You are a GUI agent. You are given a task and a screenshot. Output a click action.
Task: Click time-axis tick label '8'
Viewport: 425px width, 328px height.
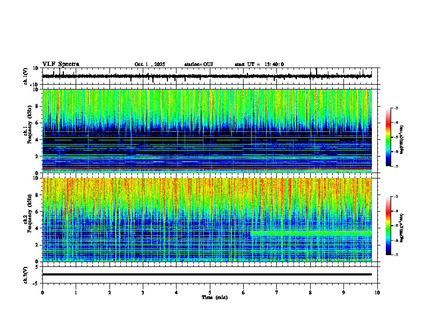point(310,293)
